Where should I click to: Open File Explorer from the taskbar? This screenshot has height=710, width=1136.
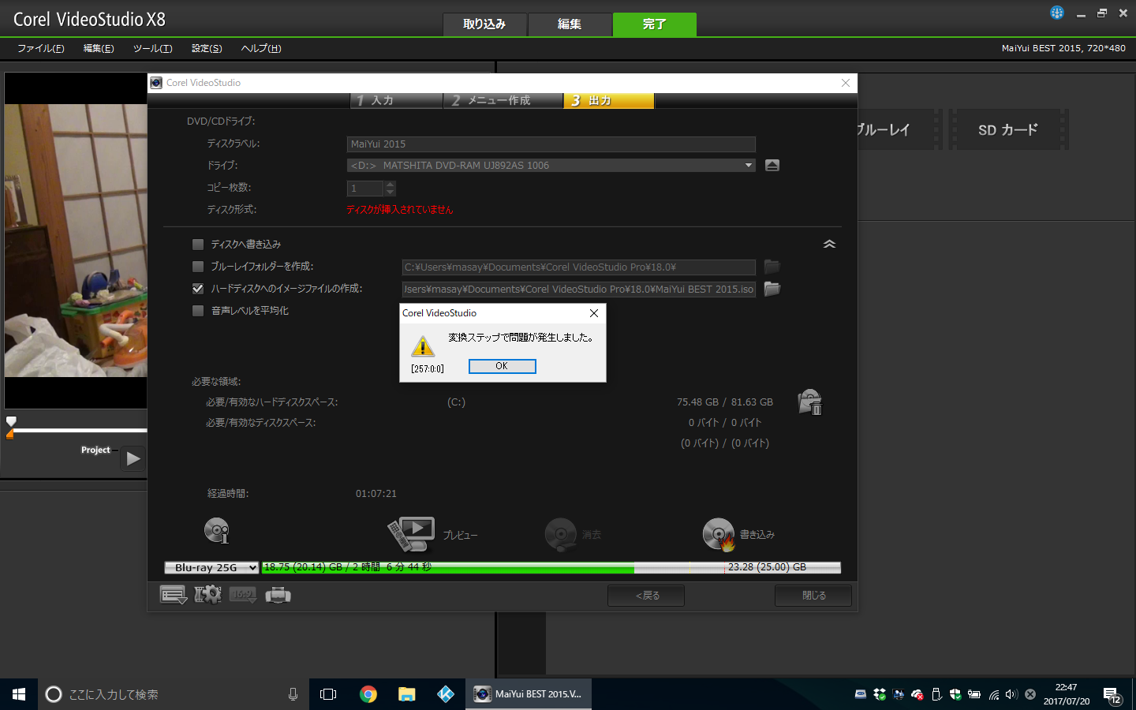(x=406, y=694)
